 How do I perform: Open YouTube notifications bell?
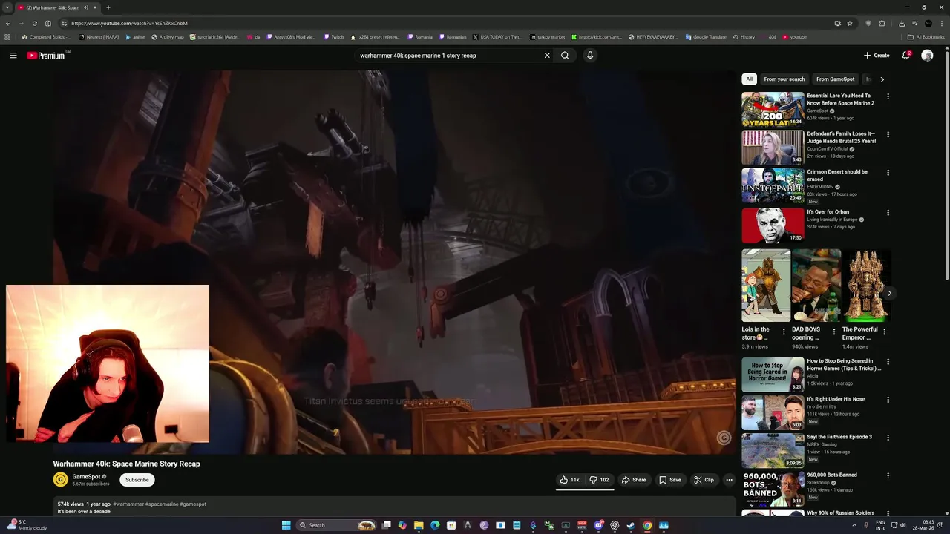point(905,56)
